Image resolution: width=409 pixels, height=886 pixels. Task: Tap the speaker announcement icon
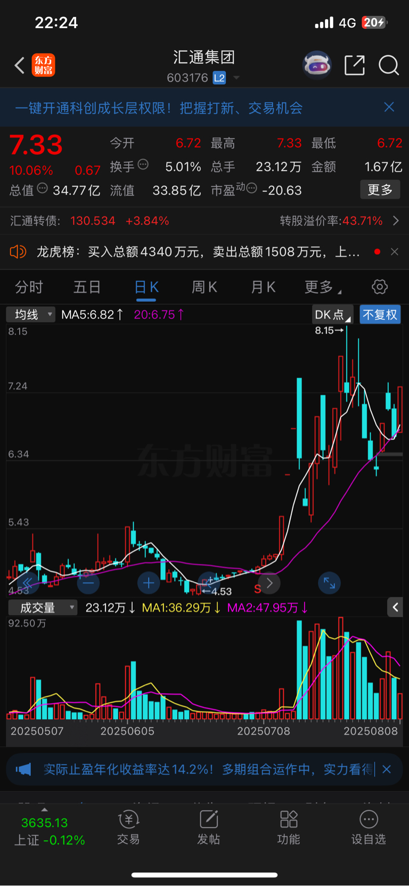[18, 251]
